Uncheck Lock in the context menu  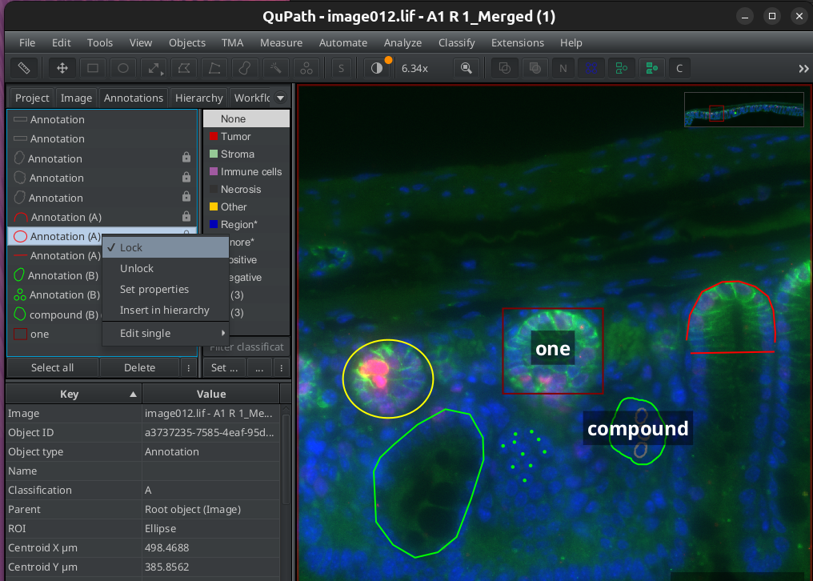click(x=133, y=247)
